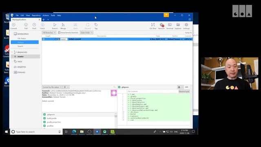
Task: Open the Edit menu
Action: click(22, 16)
